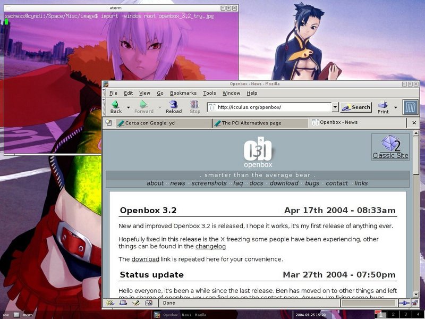Open the contact link in site navigation
Screen dimensions: 425x319
pyautogui.click(x=337, y=183)
